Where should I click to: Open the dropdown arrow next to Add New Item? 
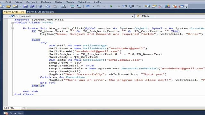click(20, 6)
